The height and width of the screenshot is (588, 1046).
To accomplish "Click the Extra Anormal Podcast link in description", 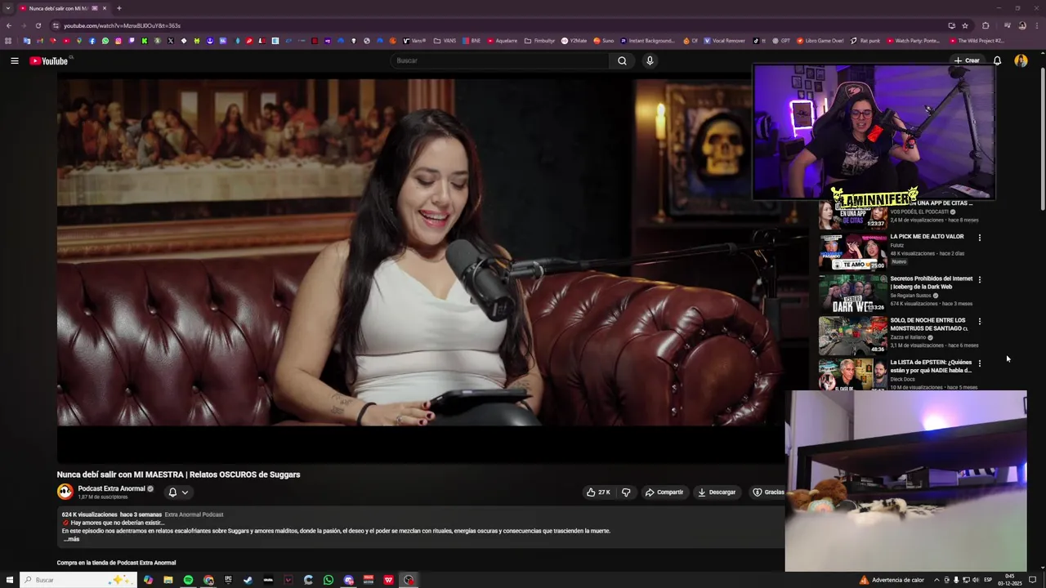I will 194,514.
